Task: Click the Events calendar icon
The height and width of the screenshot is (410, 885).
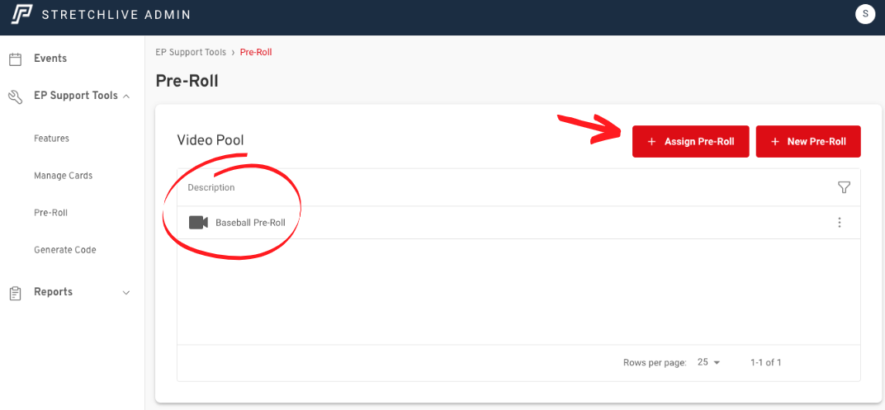Action: coord(15,59)
